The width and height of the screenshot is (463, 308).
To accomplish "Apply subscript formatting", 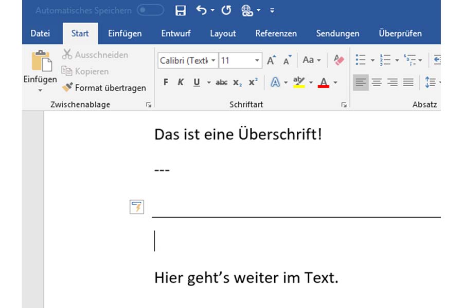I will tap(238, 82).
